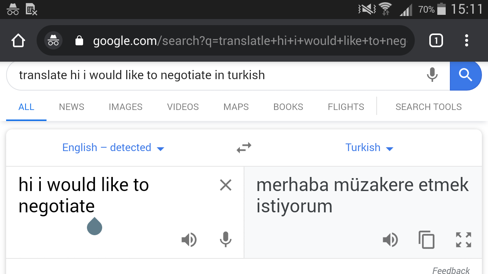The image size is (488, 274).
Task: Open the English – detected language dropdown
Action: pyautogui.click(x=113, y=148)
